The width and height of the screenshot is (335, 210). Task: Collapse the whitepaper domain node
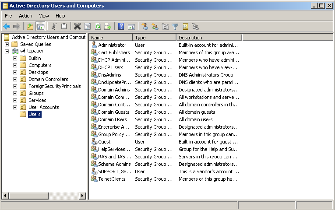[x=7, y=51]
